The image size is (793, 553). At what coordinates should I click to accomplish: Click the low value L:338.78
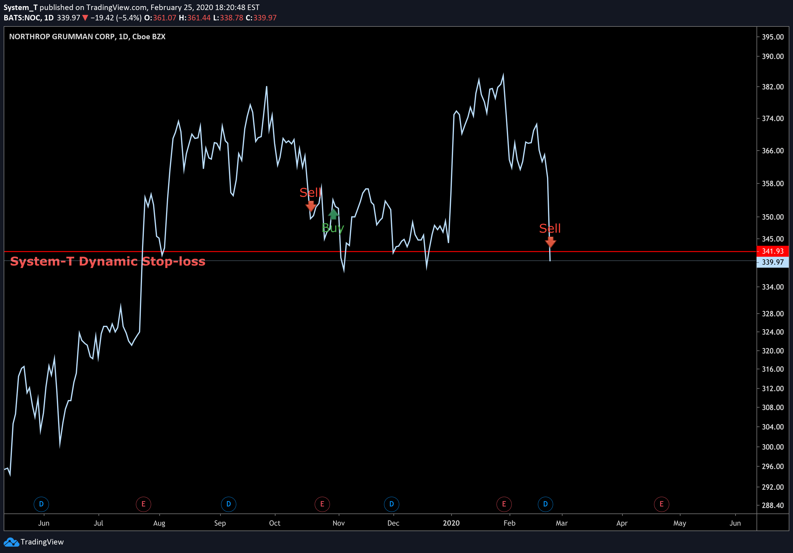228,18
